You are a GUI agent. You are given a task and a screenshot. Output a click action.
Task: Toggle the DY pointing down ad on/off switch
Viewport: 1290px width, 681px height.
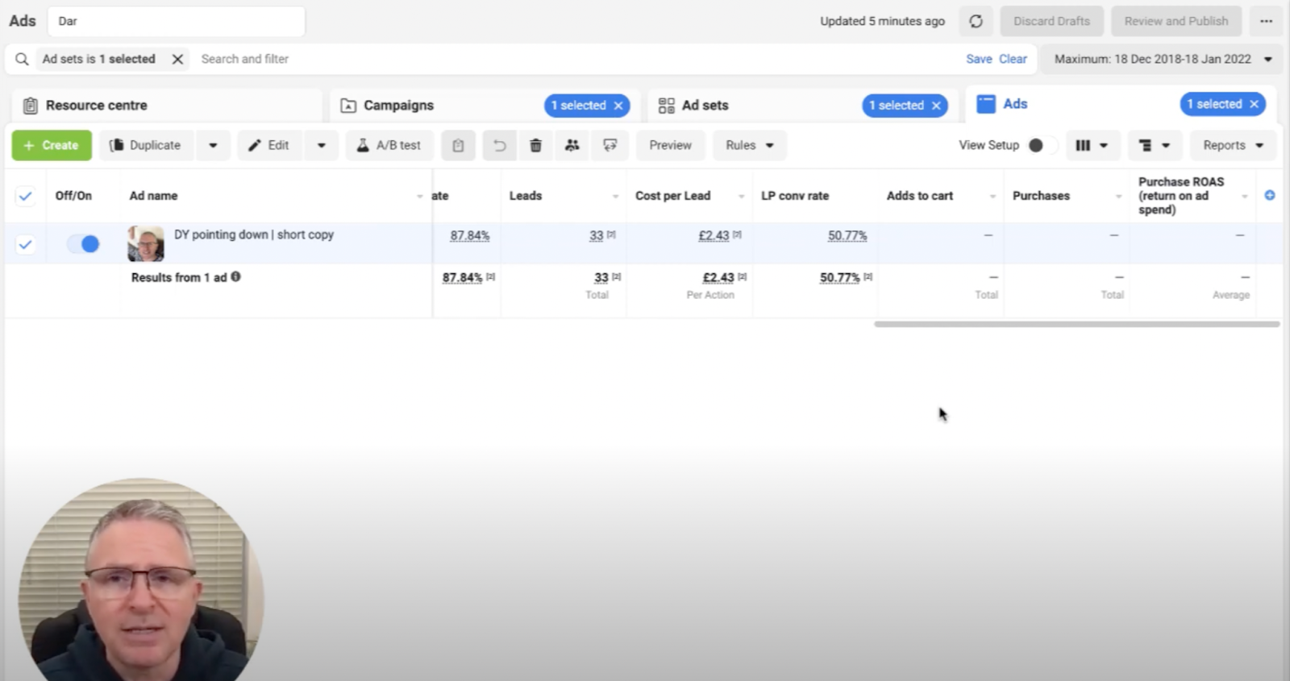coord(82,243)
